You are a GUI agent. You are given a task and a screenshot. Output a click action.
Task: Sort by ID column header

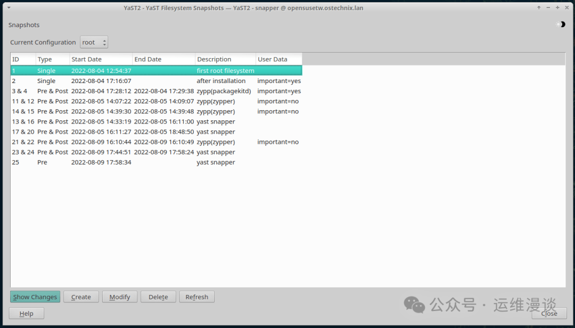pos(23,59)
